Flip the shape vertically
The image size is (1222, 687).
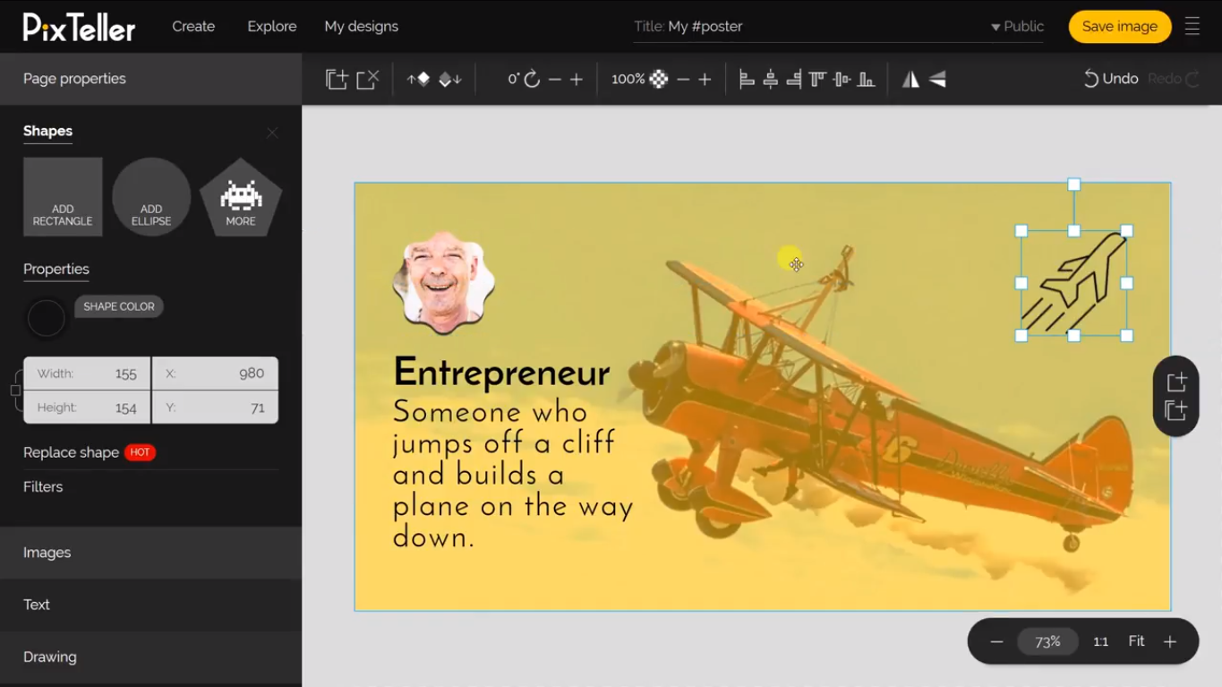937,79
